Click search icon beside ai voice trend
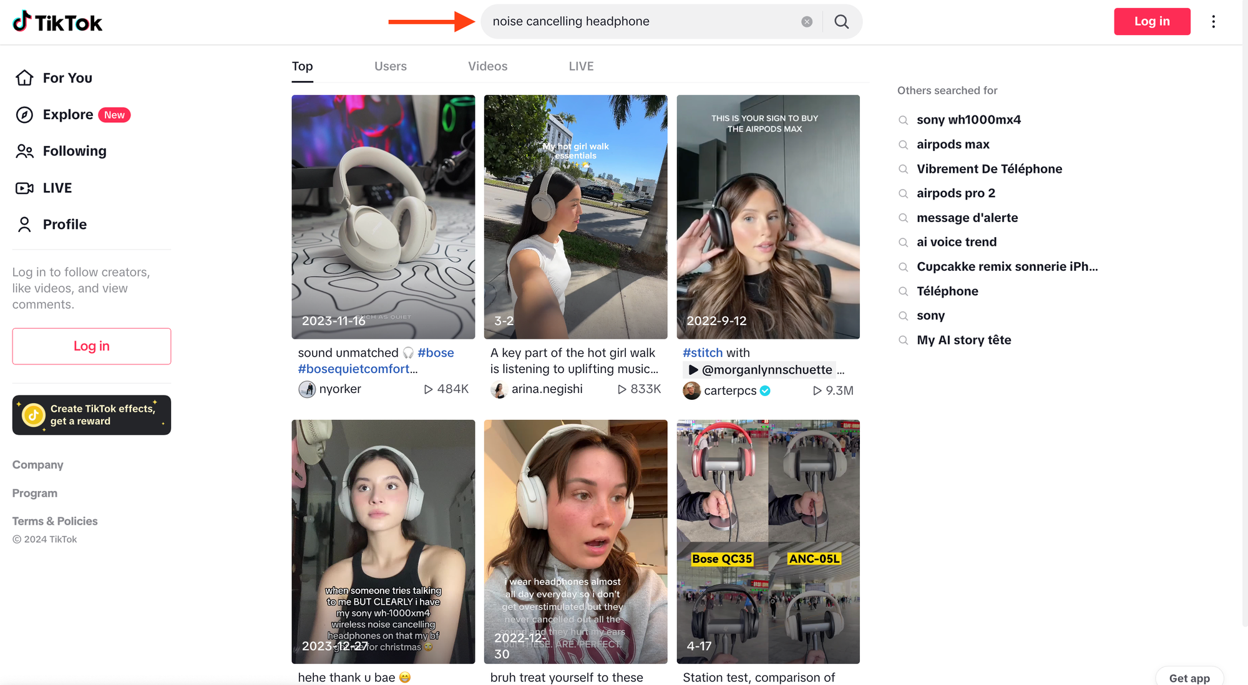 click(903, 242)
